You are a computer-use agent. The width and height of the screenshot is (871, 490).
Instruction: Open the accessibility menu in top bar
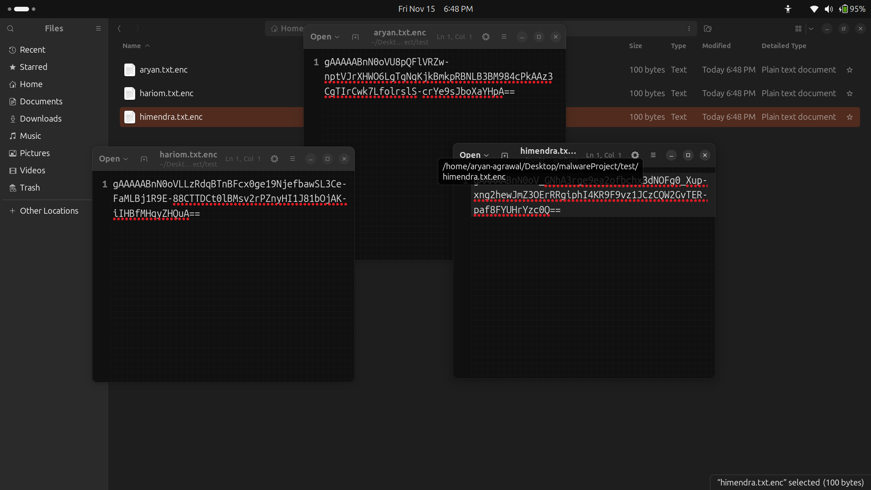[x=788, y=9]
